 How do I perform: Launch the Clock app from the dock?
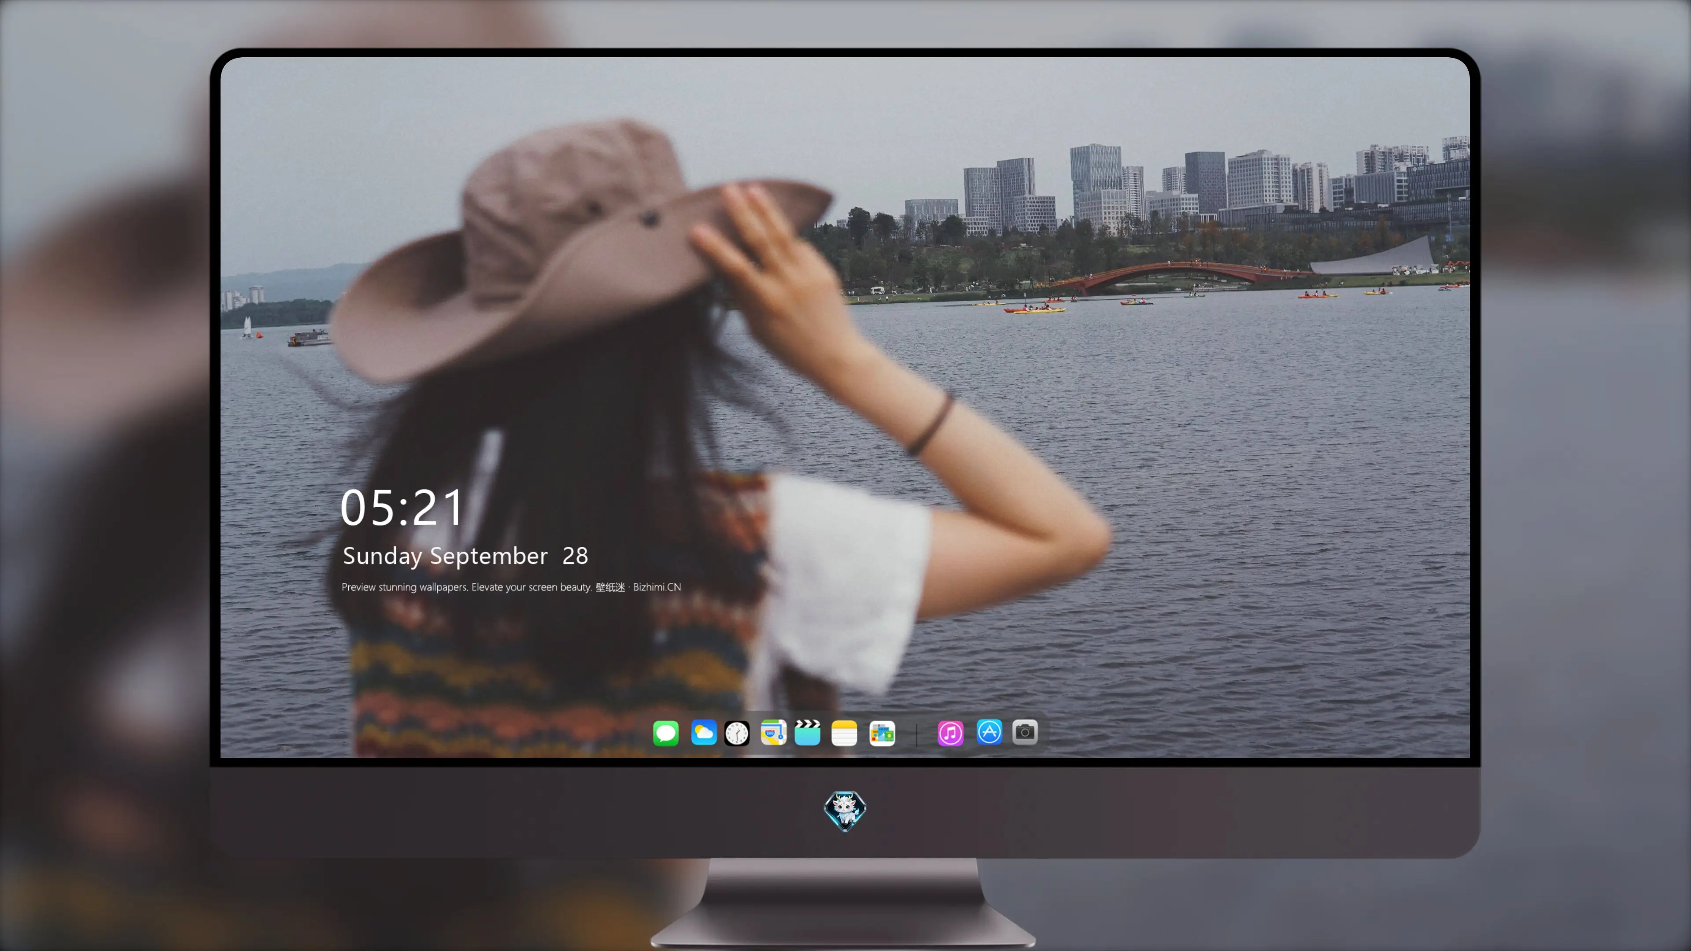[x=737, y=733]
